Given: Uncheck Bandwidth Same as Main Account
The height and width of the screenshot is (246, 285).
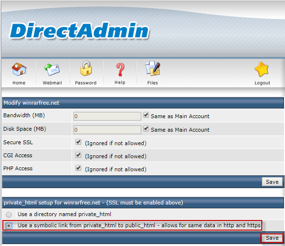Looking at the screenshot, I should click(146, 115).
